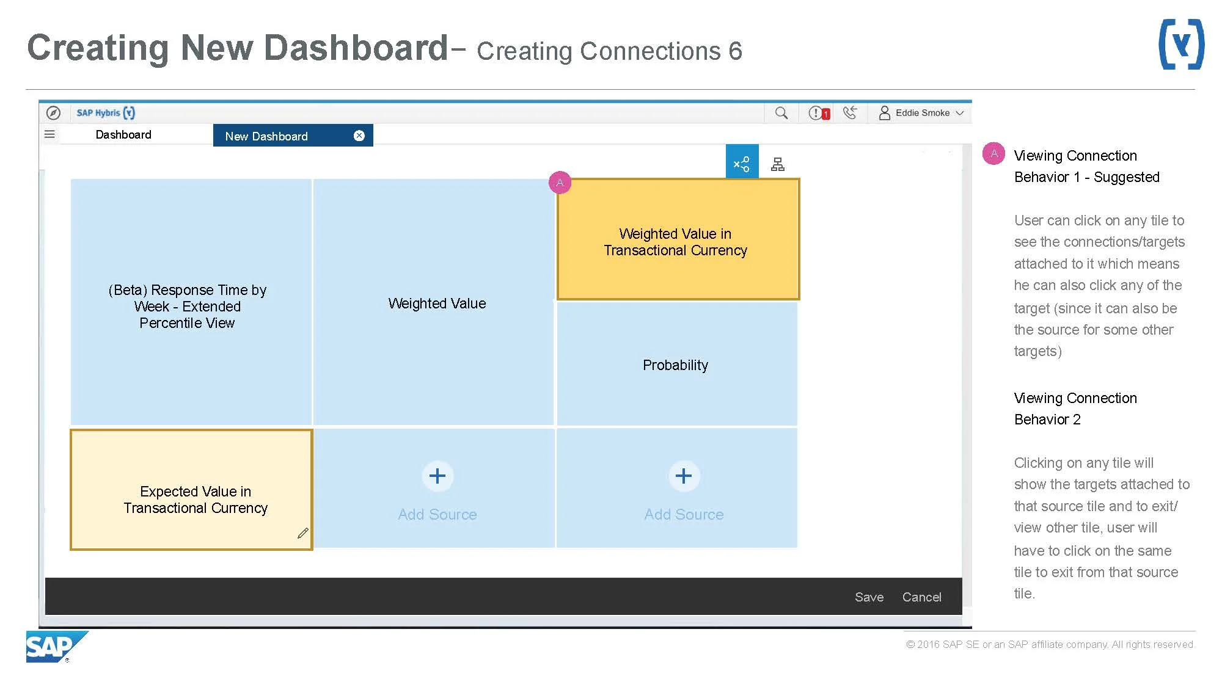The height and width of the screenshot is (687, 1222).
Task: Click the plus icon in middle Add Source tile
Action: [x=437, y=476]
